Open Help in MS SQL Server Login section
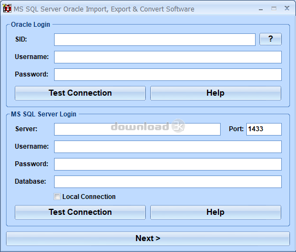 [x=216, y=212]
